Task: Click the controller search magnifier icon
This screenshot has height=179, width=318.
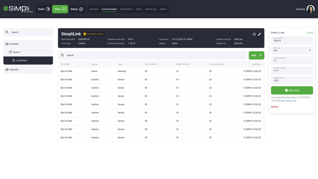Action: [x=63, y=55]
